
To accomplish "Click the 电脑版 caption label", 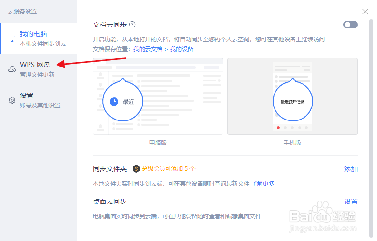I will [158, 143].
